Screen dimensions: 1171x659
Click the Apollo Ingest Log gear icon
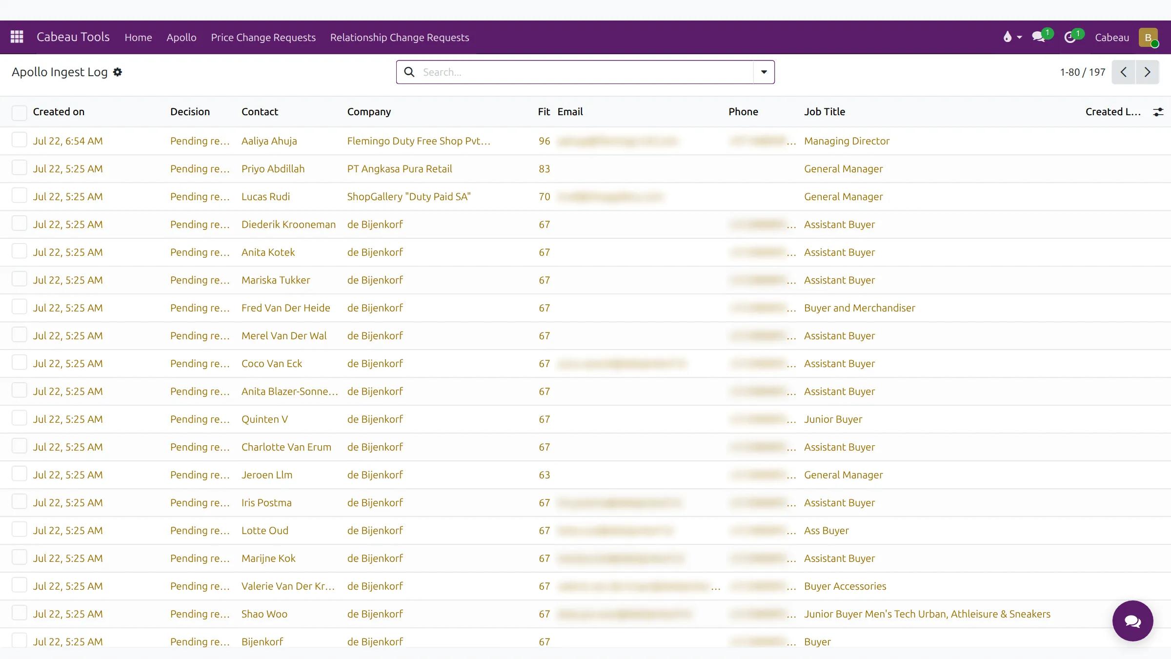(x=118, y=72)
